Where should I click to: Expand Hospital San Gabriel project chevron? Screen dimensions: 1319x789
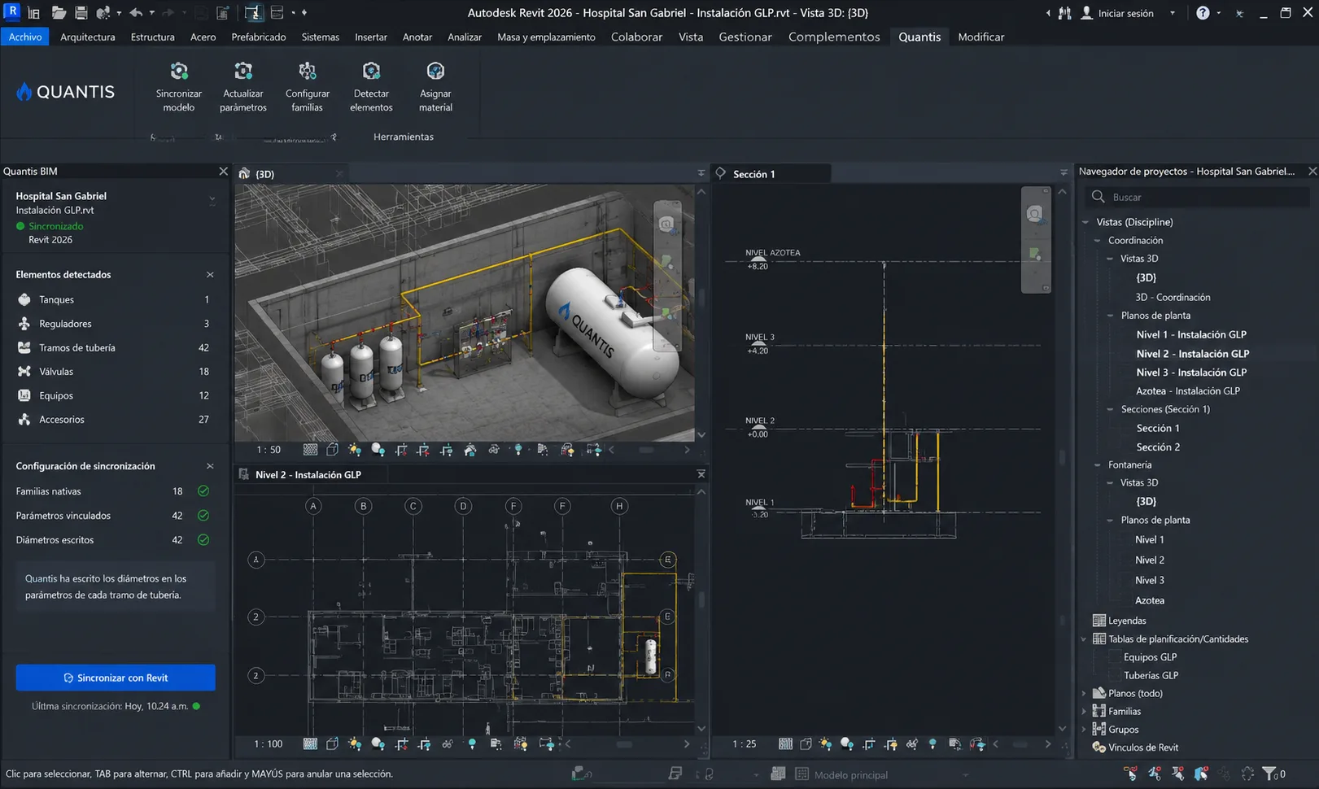click(212, 198)
